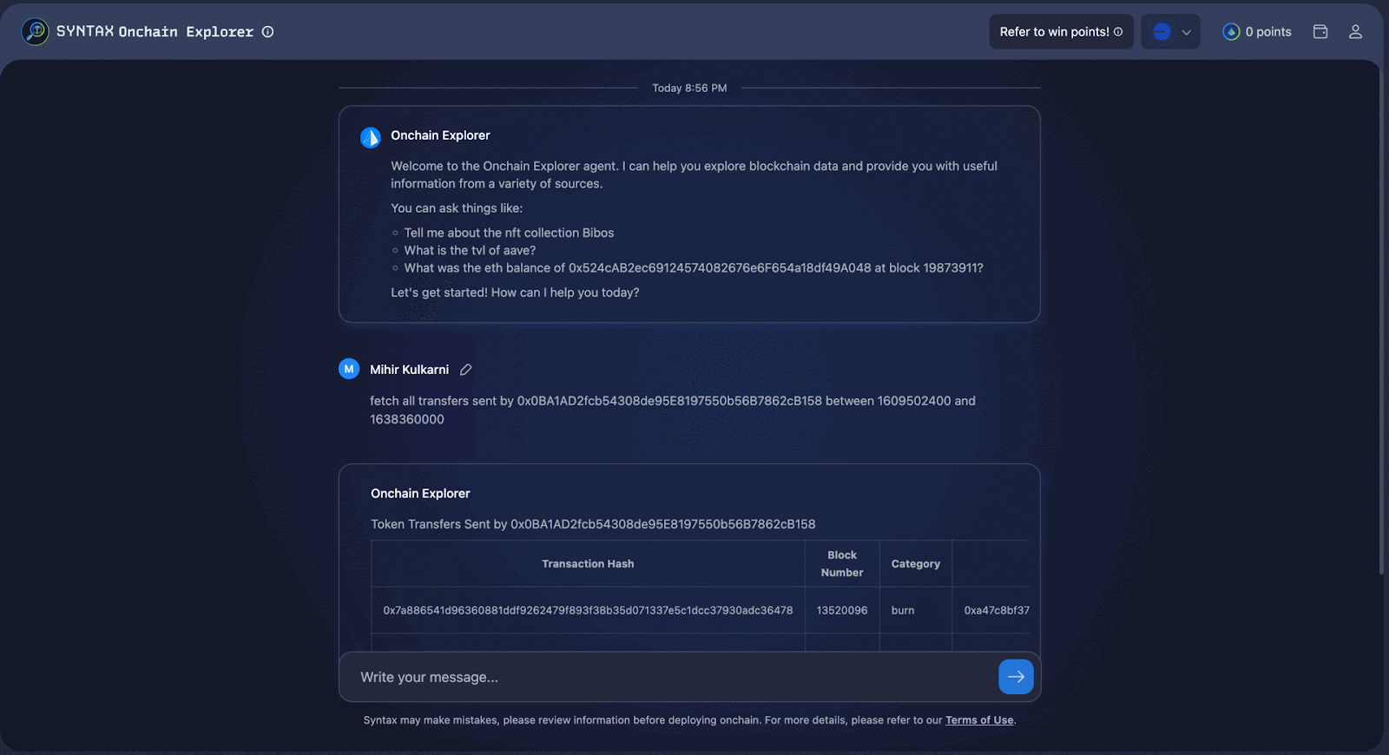
Task: Click info icon inside Refer to win button
Action: (1118, 32)
